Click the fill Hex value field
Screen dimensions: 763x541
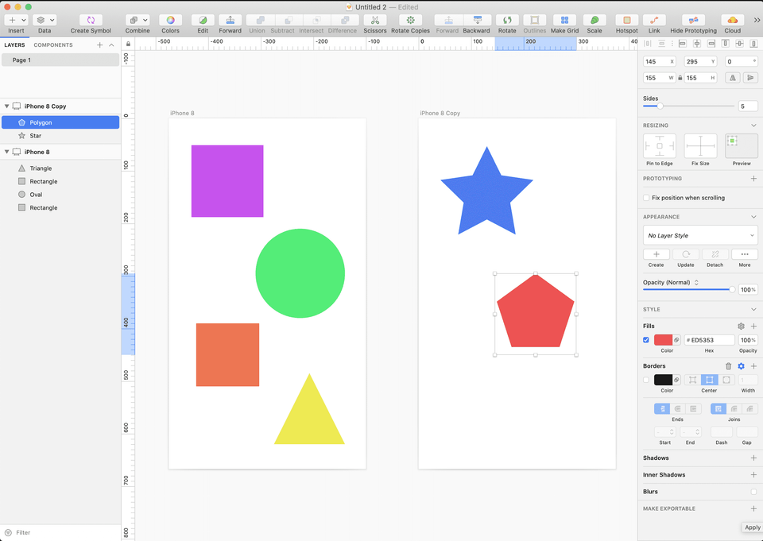710,340
